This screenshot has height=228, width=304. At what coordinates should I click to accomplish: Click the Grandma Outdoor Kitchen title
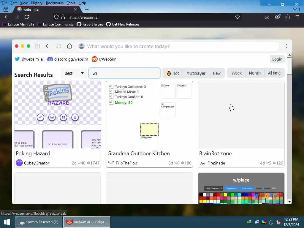(139, 153)
